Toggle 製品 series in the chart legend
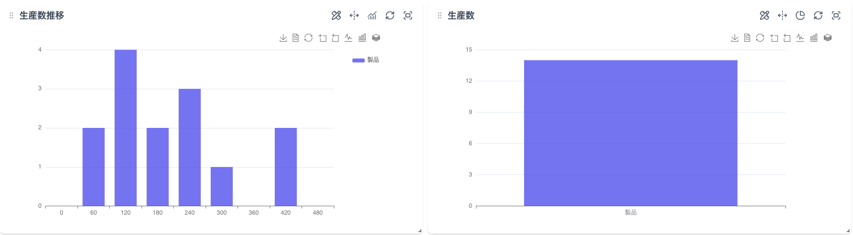 click(366, 60)
